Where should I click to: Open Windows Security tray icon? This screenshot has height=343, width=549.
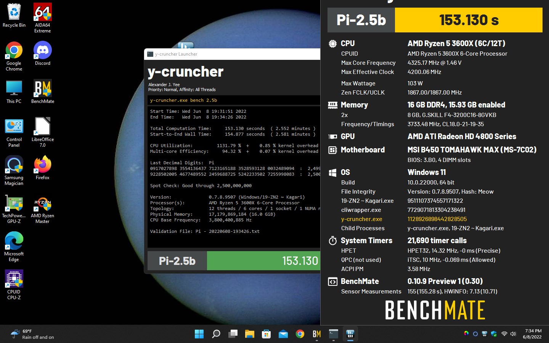[x=494, y=334]
